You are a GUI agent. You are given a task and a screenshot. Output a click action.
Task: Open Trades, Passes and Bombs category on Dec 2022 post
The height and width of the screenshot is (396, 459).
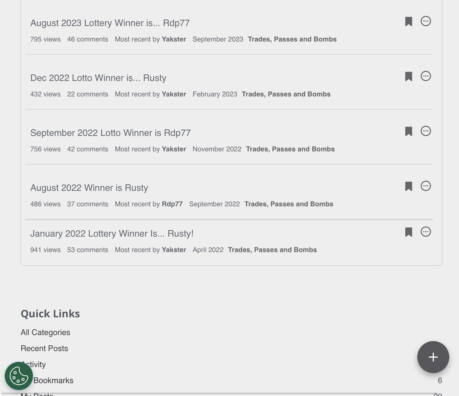286,94
